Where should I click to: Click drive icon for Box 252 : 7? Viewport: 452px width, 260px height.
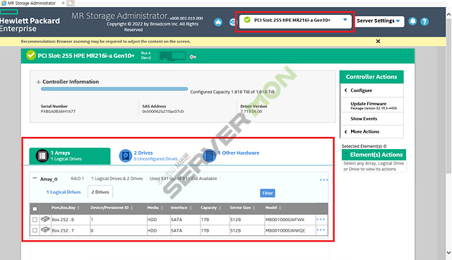pos(45,230)
